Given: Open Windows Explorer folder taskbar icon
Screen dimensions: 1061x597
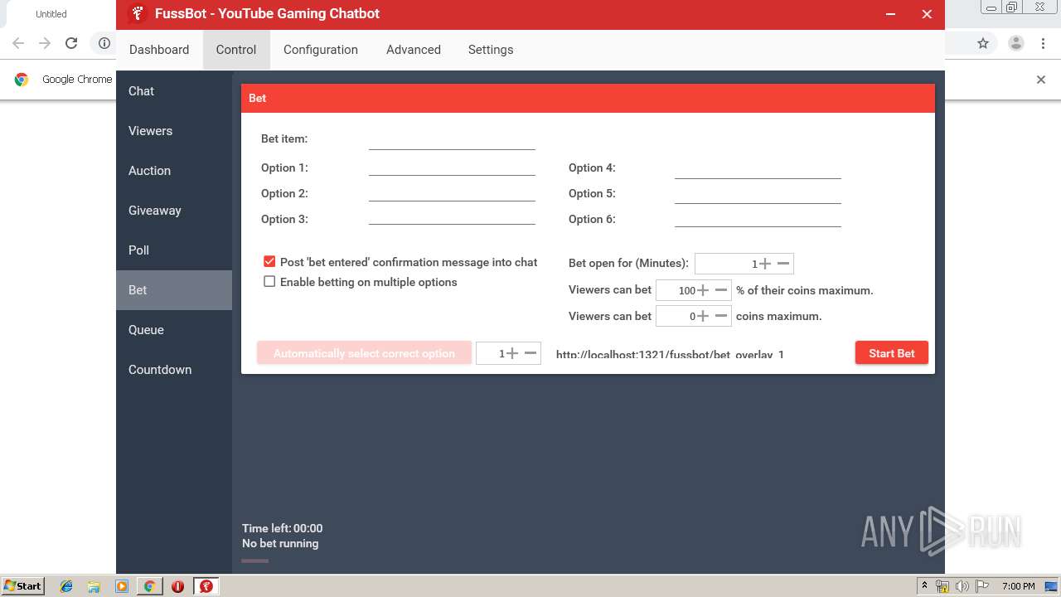Looking at the screenshot, I should pos(94,586).
